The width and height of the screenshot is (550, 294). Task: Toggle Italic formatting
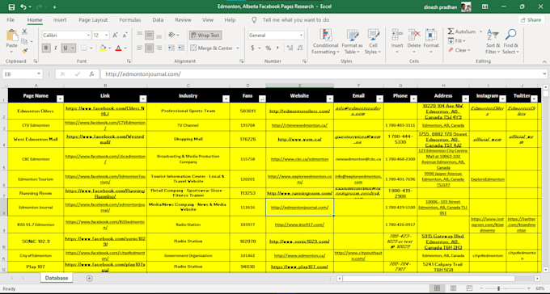(56, 48)
